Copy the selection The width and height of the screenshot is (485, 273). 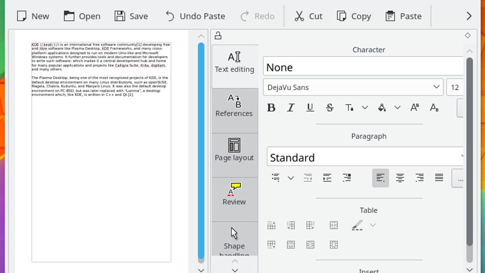tap(354, 16)
